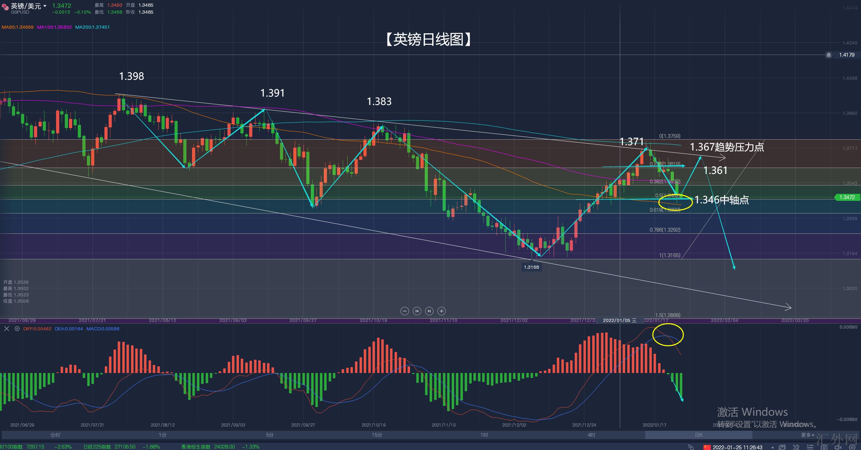Select the 分时 timeframe tab
This screenshot has width=861, height=450.
pyautogui.click(x=55, y=435)
